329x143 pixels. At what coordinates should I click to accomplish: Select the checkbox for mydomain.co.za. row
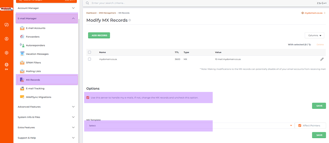(x=90, y=59)
